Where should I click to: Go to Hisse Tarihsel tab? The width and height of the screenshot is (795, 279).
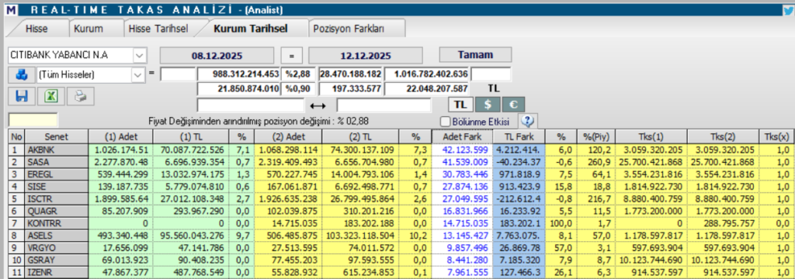158,29
